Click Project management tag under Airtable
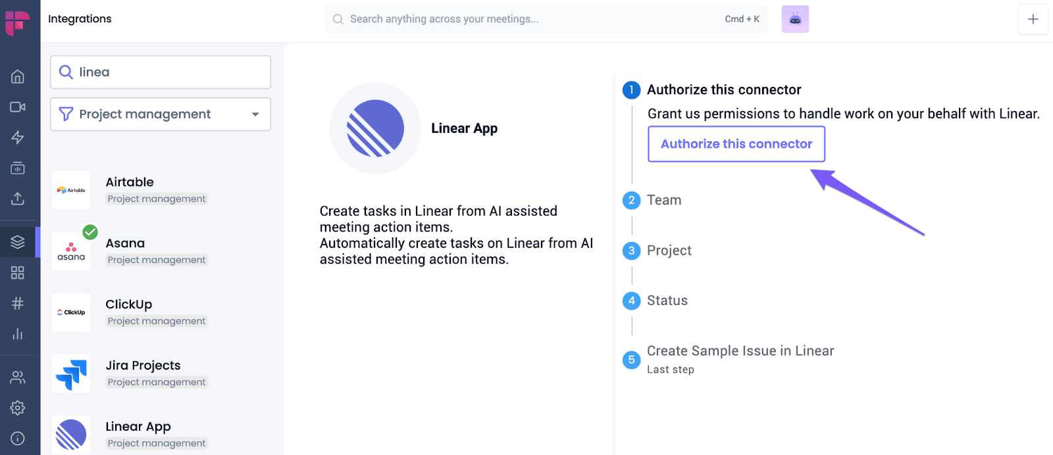 (x=157, y=199)
